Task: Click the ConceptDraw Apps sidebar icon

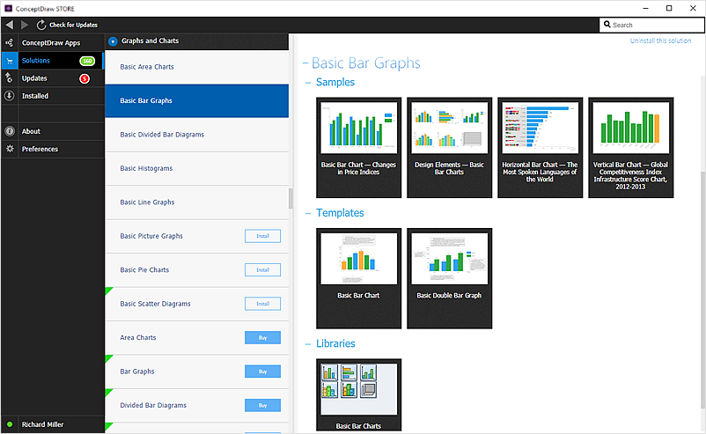Action: click(x=9, y=43)
